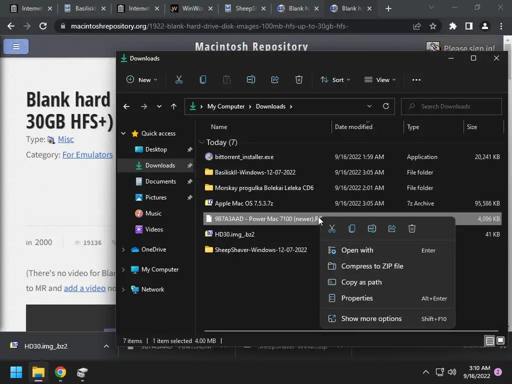Open the New dropdown in Explorer
This screenshot has width=512, height=384.
pyautogui.click(x=141, y=79)
